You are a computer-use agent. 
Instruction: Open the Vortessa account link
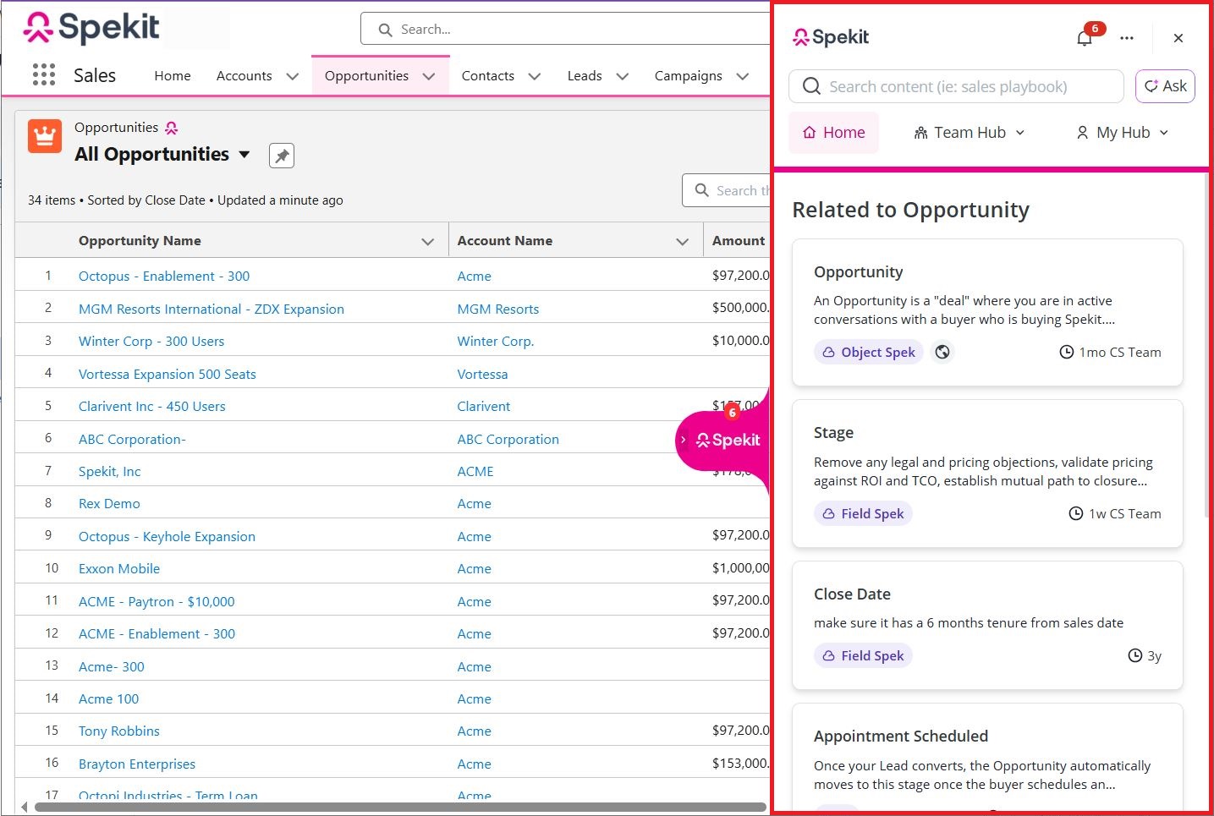(x=482, y=374)
